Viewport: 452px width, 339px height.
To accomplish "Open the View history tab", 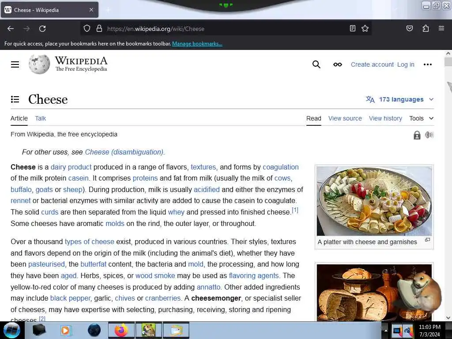I will point(385,118).
